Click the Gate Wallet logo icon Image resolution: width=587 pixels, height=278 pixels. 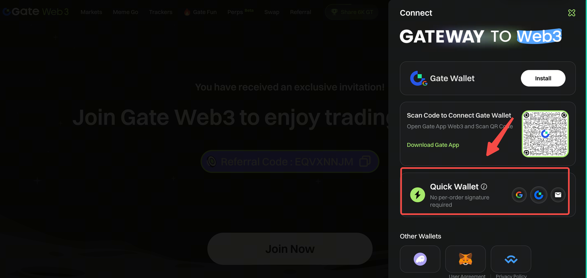418,79
